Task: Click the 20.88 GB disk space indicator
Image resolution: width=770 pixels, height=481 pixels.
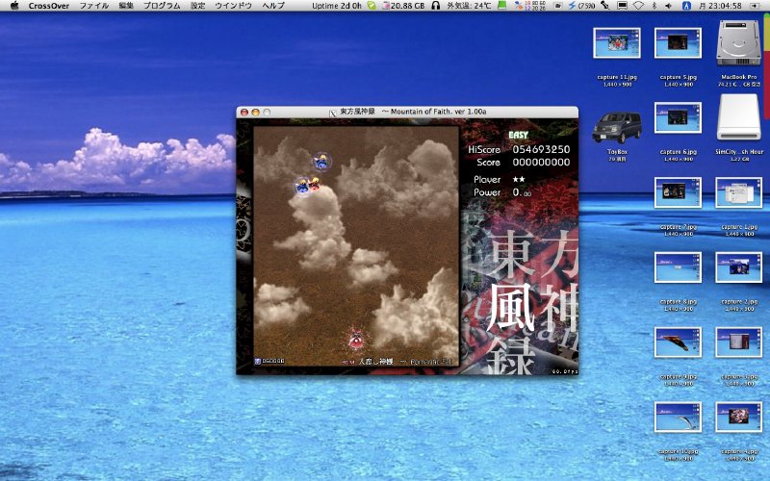Action: tap(403, 6)
